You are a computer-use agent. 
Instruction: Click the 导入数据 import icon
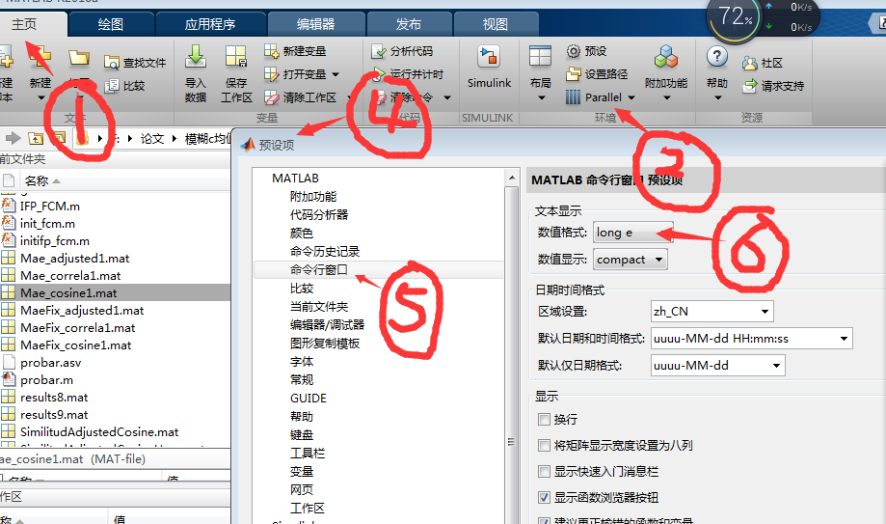tap(196, 57)
